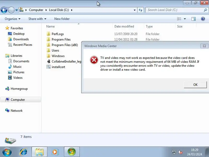Image resolution: width=209 pixels, height=157 pixels.
Task: Open the Documents library
Action: [x=21, y=61]
